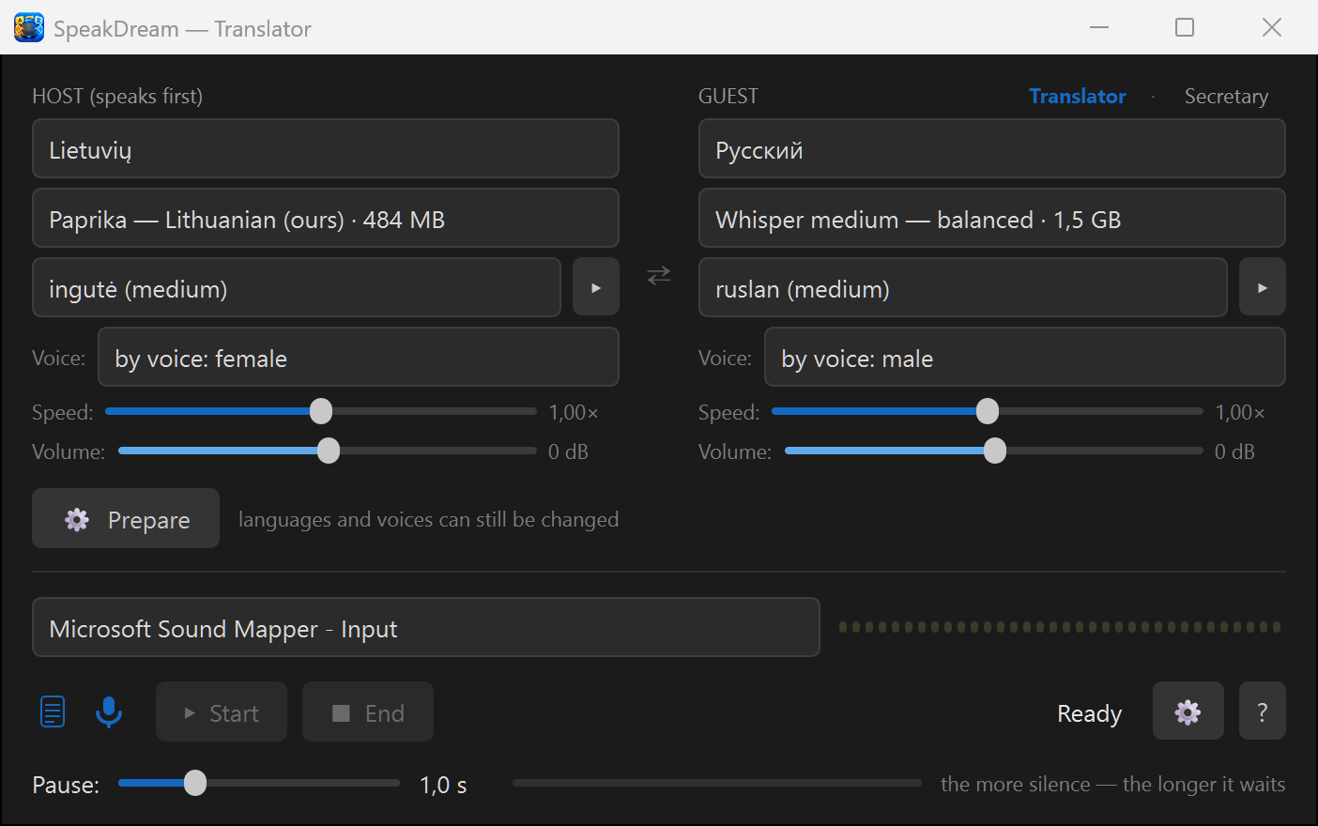
Task: Expand the Whisper medium — balanced model dropdown
Action: pos(992,218)
